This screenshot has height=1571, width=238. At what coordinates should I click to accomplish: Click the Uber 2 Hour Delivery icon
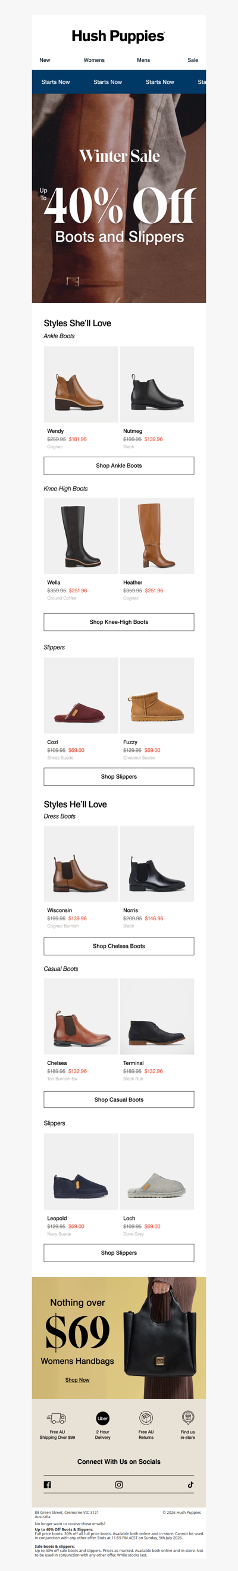102,1419
